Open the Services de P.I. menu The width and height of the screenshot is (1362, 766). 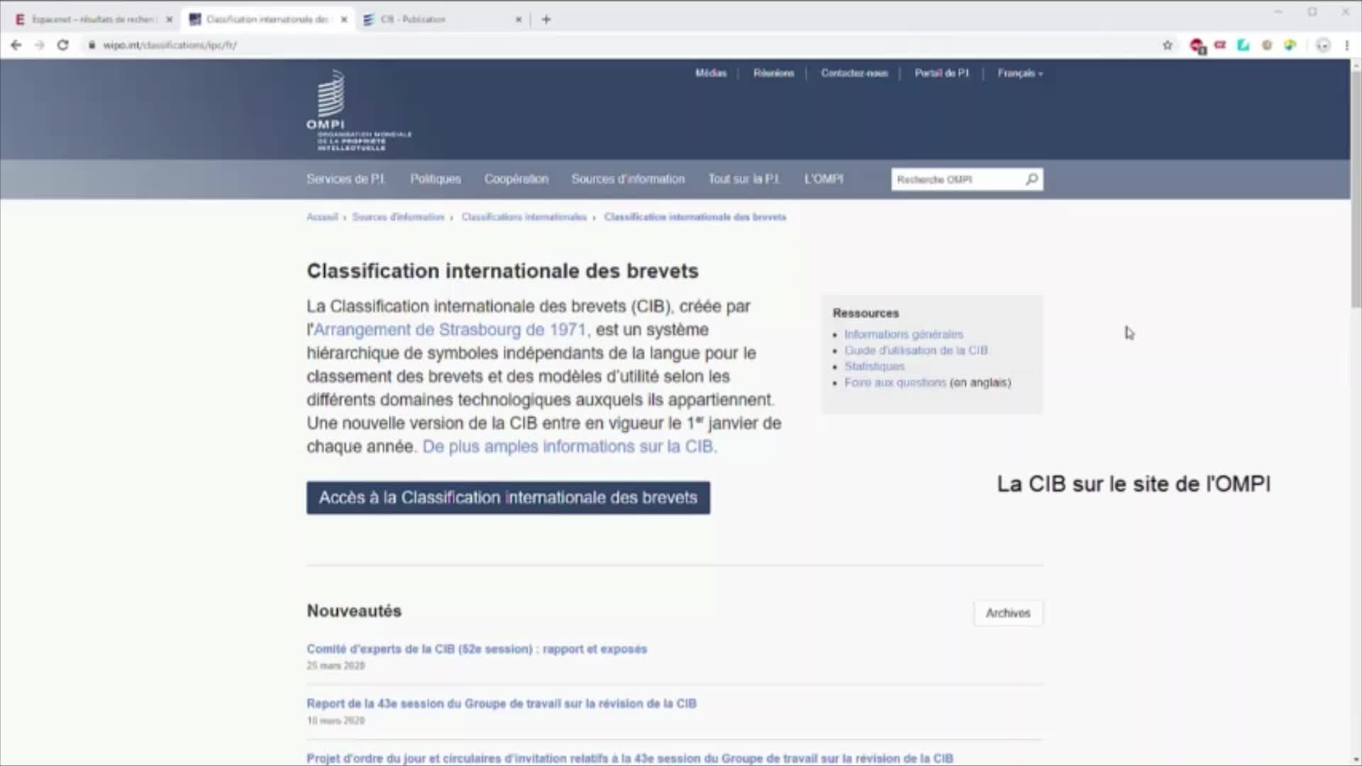point(346,179)
